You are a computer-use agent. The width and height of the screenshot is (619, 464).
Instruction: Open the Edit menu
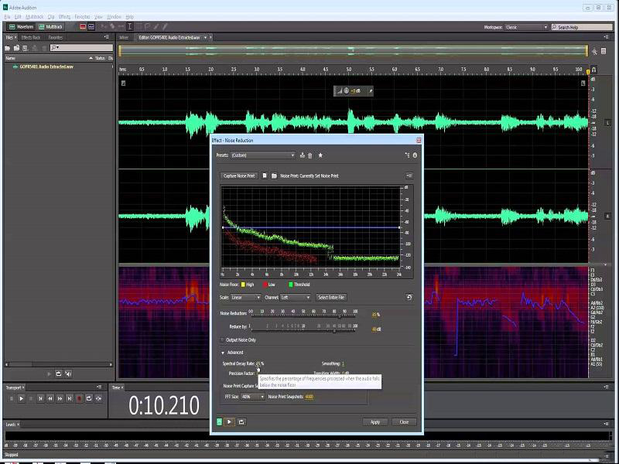coord(18,17)
